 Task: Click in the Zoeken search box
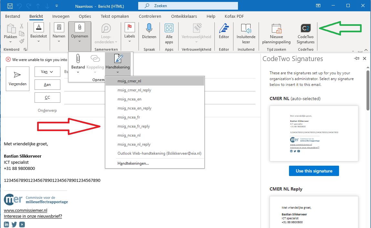point(188,6)
